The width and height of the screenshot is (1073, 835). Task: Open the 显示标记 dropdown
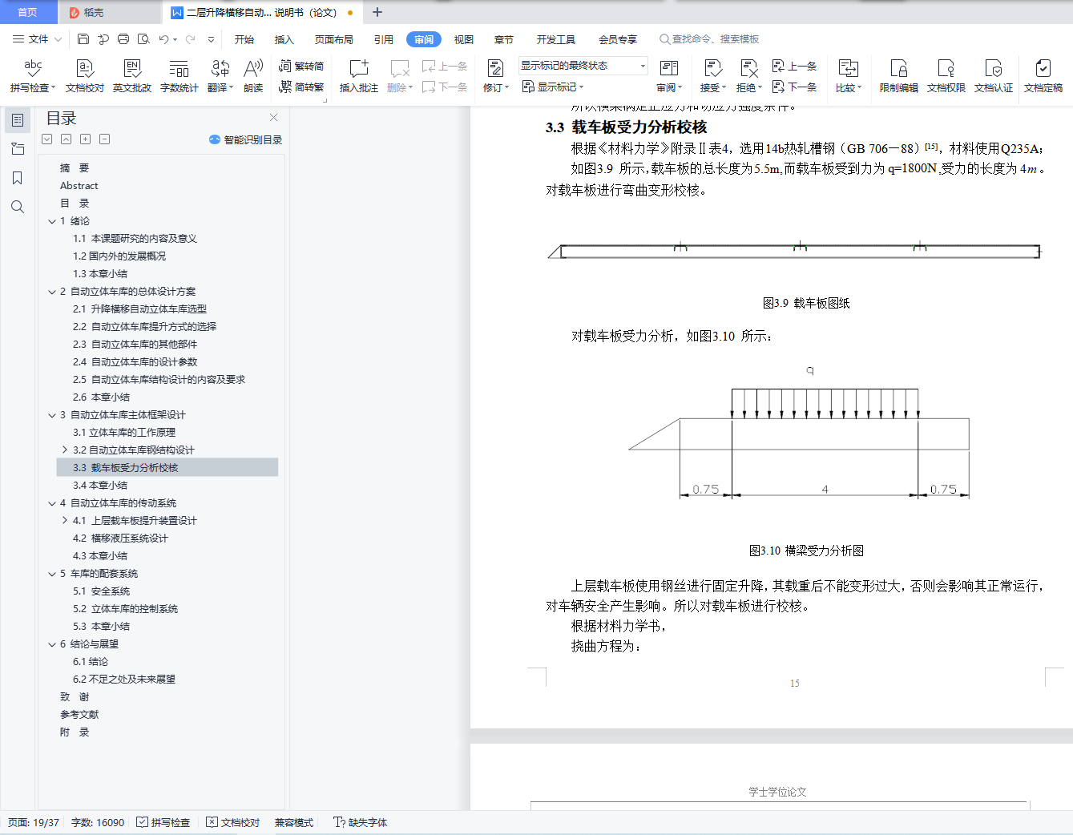coord(553,87)
